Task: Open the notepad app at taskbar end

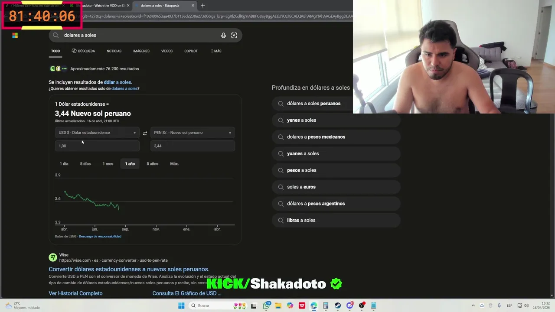Action: coord(373,306)
